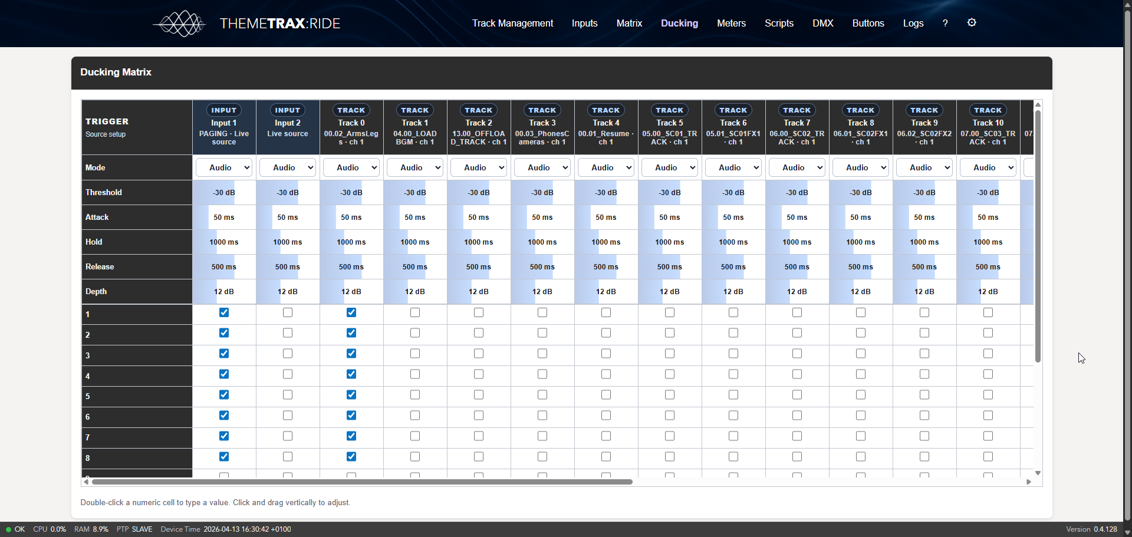Click the horizontal matrix scrollbar
Image resolution: width=1132 pixels, height=537 pixels.
(362, 482)
